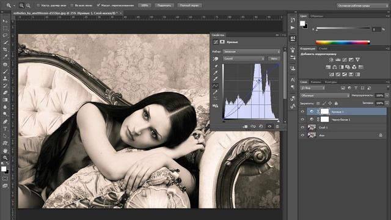Open the layer blend mode dropdown

324,95
